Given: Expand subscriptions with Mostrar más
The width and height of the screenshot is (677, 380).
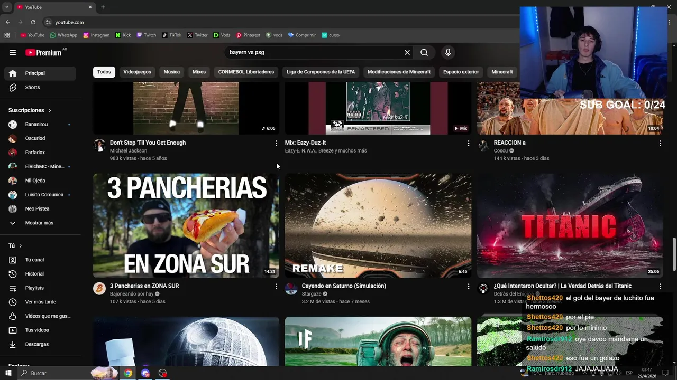Looking at the screenshot, I should 40,223.
